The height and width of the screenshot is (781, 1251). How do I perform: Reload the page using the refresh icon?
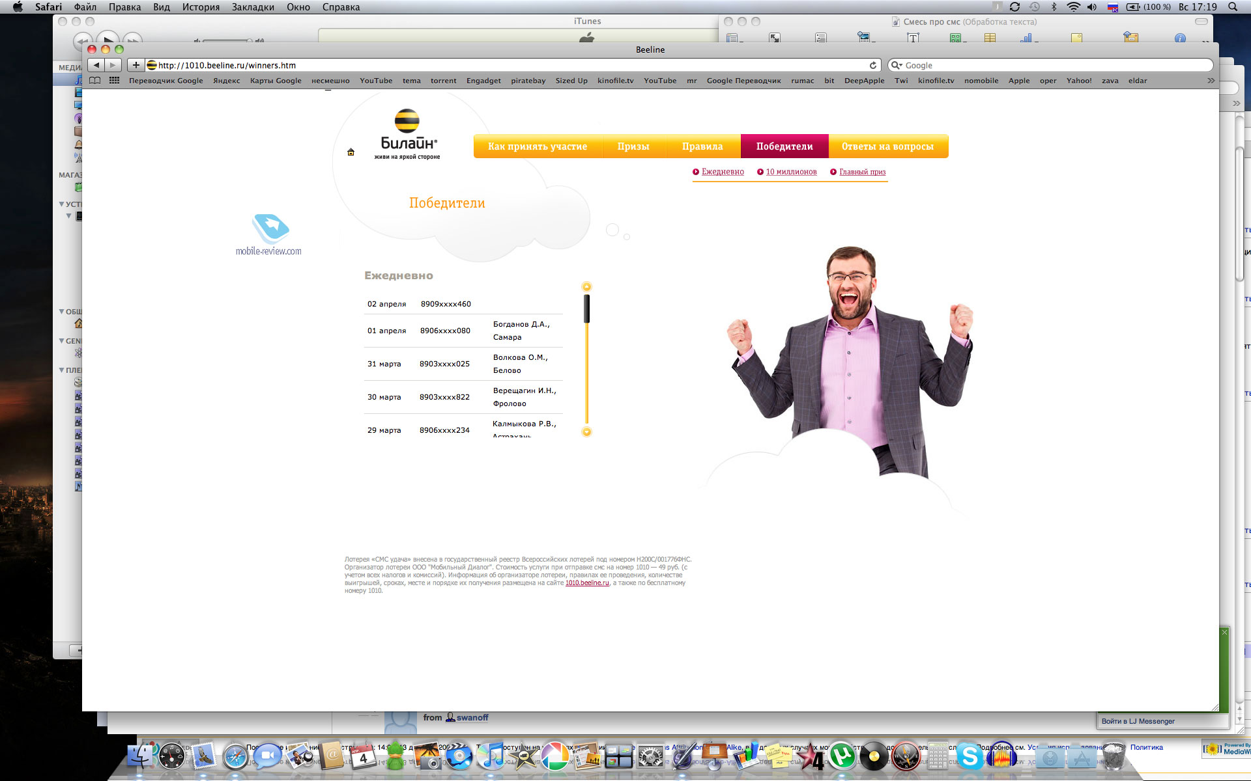click(873, 65)
